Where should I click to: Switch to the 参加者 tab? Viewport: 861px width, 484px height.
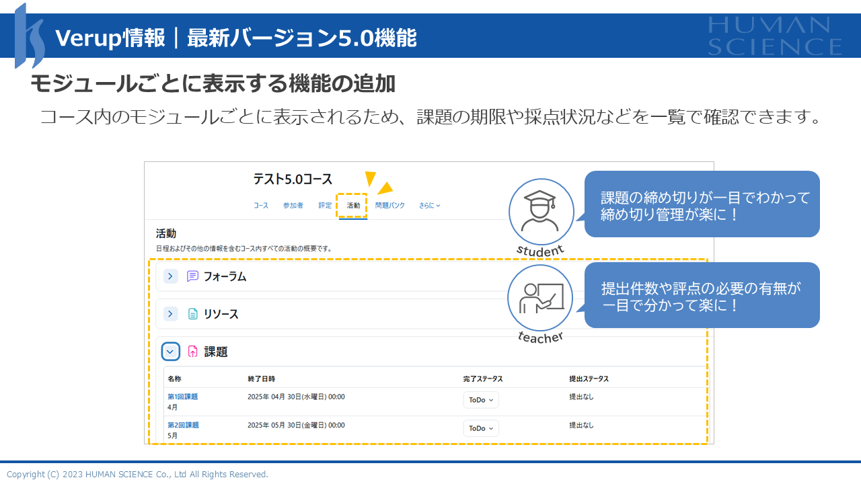293,206
